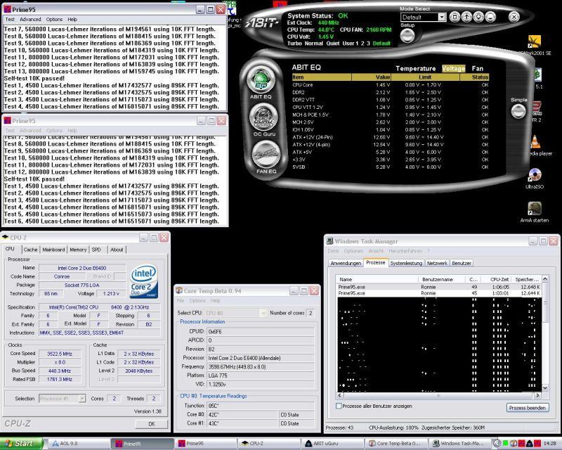
Task: Show the Fan tab in ABIT EQ
Action: pos(478,68)
